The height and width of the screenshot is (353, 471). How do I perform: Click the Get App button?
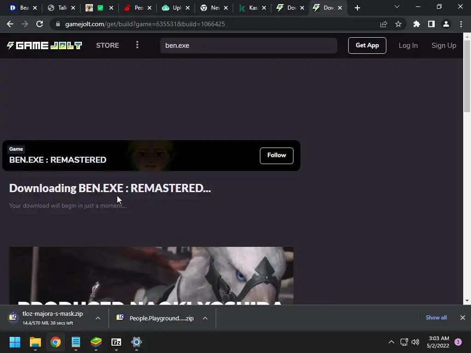click(x=367, y=46)
